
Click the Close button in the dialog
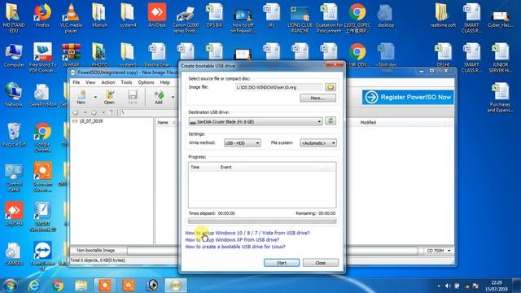point(320,263)
